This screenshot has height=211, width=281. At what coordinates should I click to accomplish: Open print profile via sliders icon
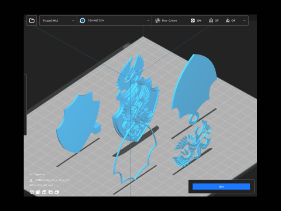157,21
